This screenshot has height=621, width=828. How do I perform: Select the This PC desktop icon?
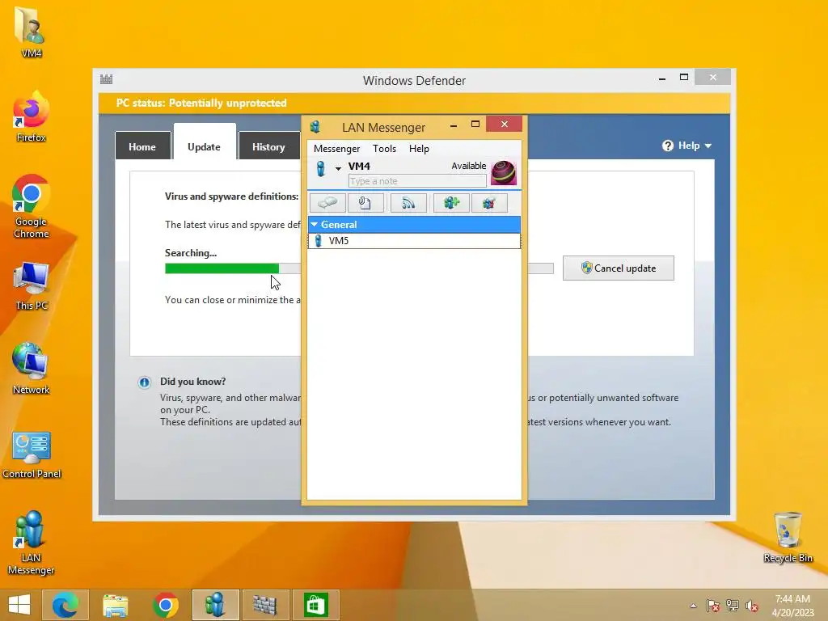(x=31, y=285)
